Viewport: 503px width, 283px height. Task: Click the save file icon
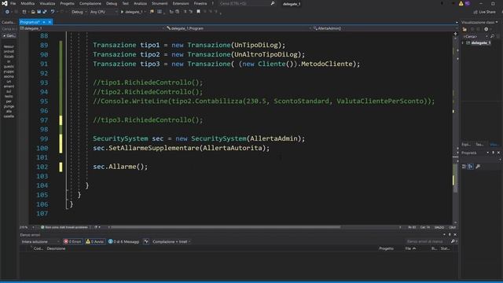39,12
